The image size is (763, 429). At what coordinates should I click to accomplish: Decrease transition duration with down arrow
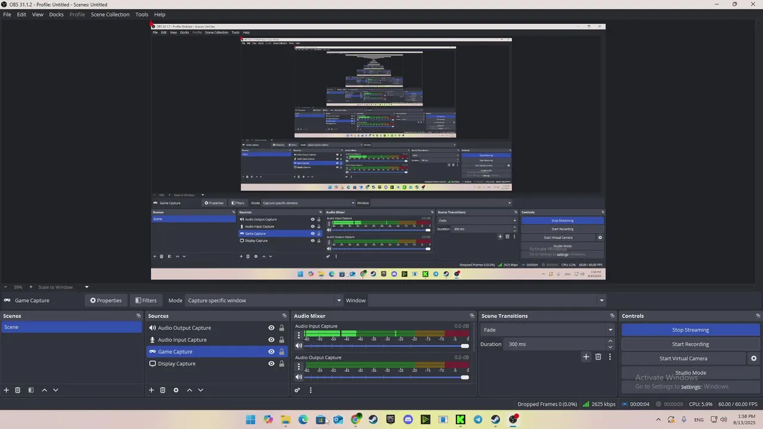[x=610, y=347]
